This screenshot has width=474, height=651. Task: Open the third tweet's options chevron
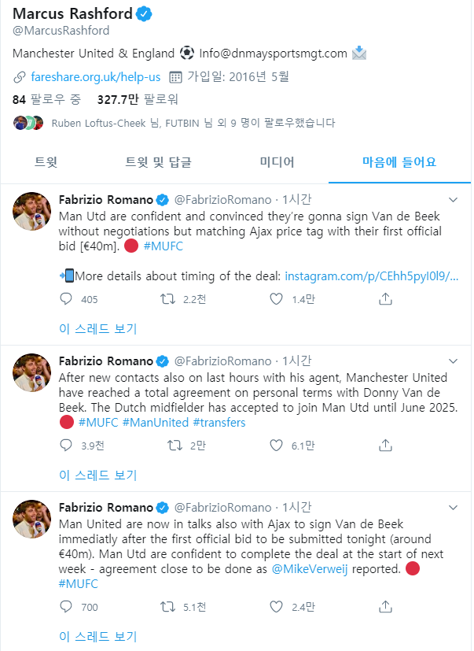[453, 507]
